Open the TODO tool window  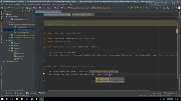pos(42,93)
